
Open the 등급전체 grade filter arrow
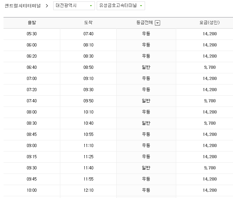click(157, 23)
